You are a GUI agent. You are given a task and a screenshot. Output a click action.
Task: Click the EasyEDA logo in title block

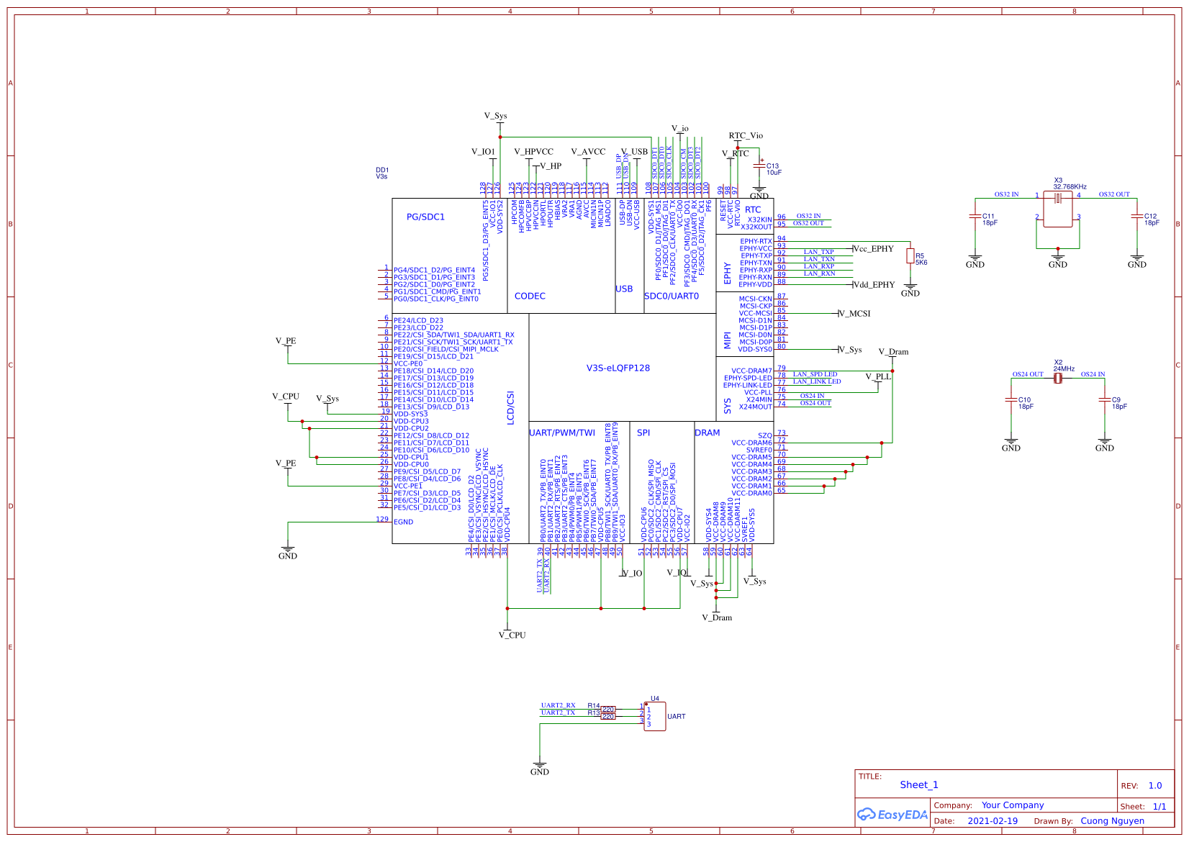(892, 815)
